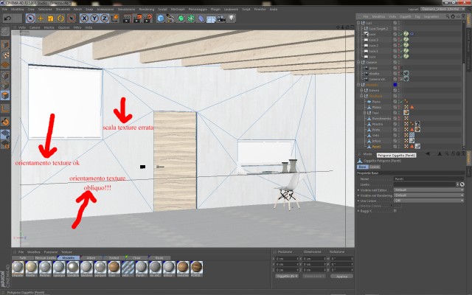Screen dimensions: 472x295
Task: Toggle the X axis lock
Action: (x=84, y=18)
